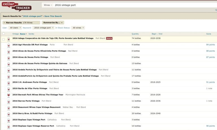This screenshot has height=130, width=217.
Task: Click wine glass icon for J.H. Andresen Porto
Action: click(x=9, y=83)
